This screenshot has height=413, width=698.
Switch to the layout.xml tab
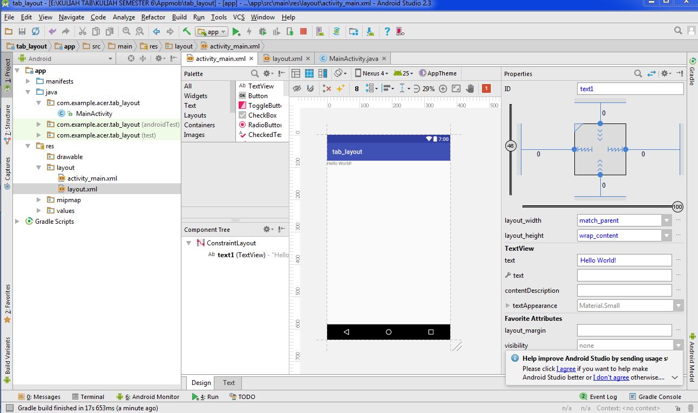pos(287,59)
